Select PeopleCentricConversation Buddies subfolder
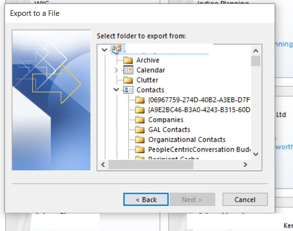This screenshot has width=293, height=231. pos(199,150)
